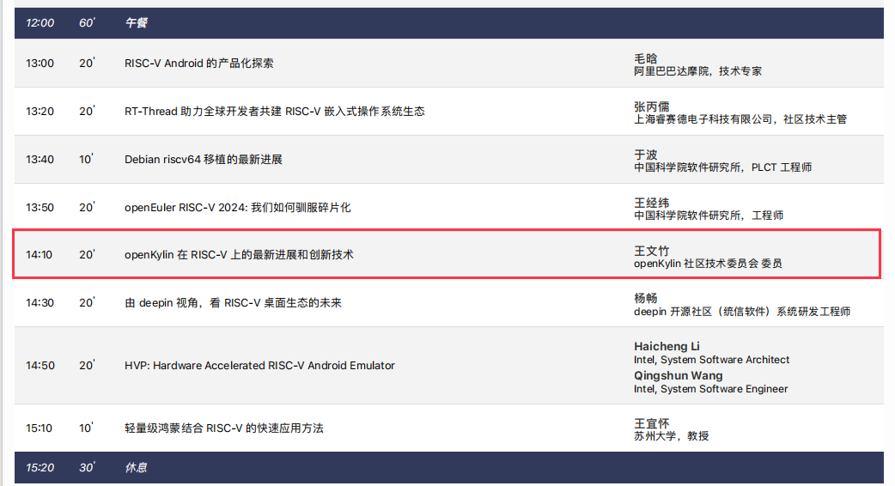Image resolution: width=895 pixels, height=486 pixels.
Task: Click speaker name 毛晗
Action: (x=646, y=58)
